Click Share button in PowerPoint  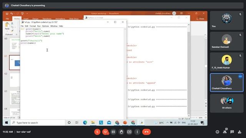[x=200, y=19]
